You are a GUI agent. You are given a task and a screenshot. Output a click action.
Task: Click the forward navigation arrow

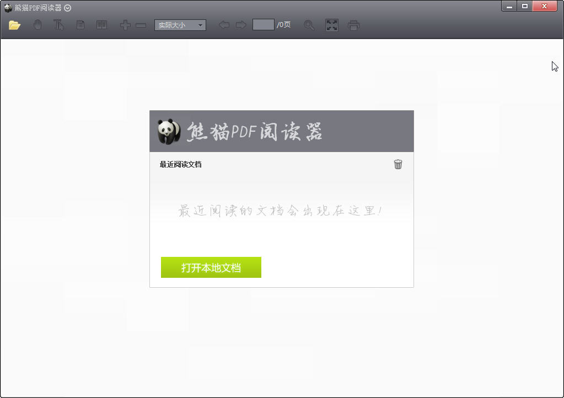pyautogui.click(x=240, y=24)
